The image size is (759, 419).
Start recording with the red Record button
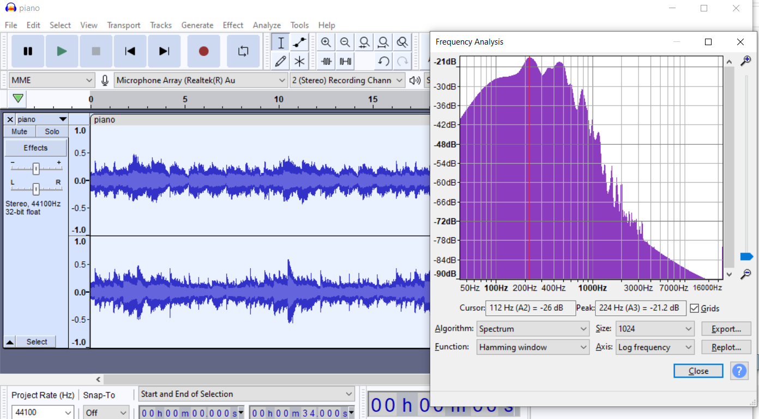203,51
